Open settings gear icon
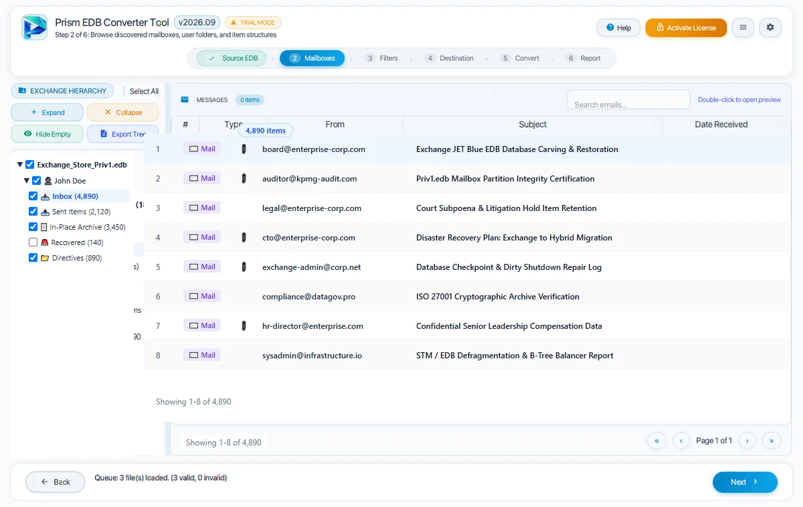Viewport: 803px width, 507px height. 770,27
